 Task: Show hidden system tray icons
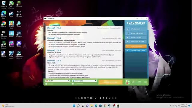pyautogui.click(x=170, y=106)
